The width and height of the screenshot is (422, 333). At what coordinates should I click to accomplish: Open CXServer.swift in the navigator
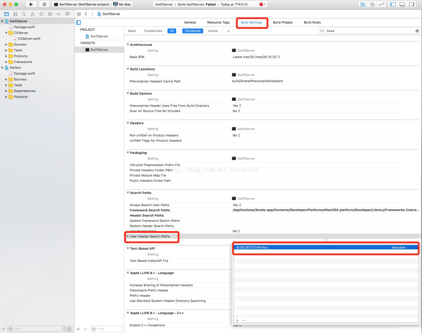29,39
